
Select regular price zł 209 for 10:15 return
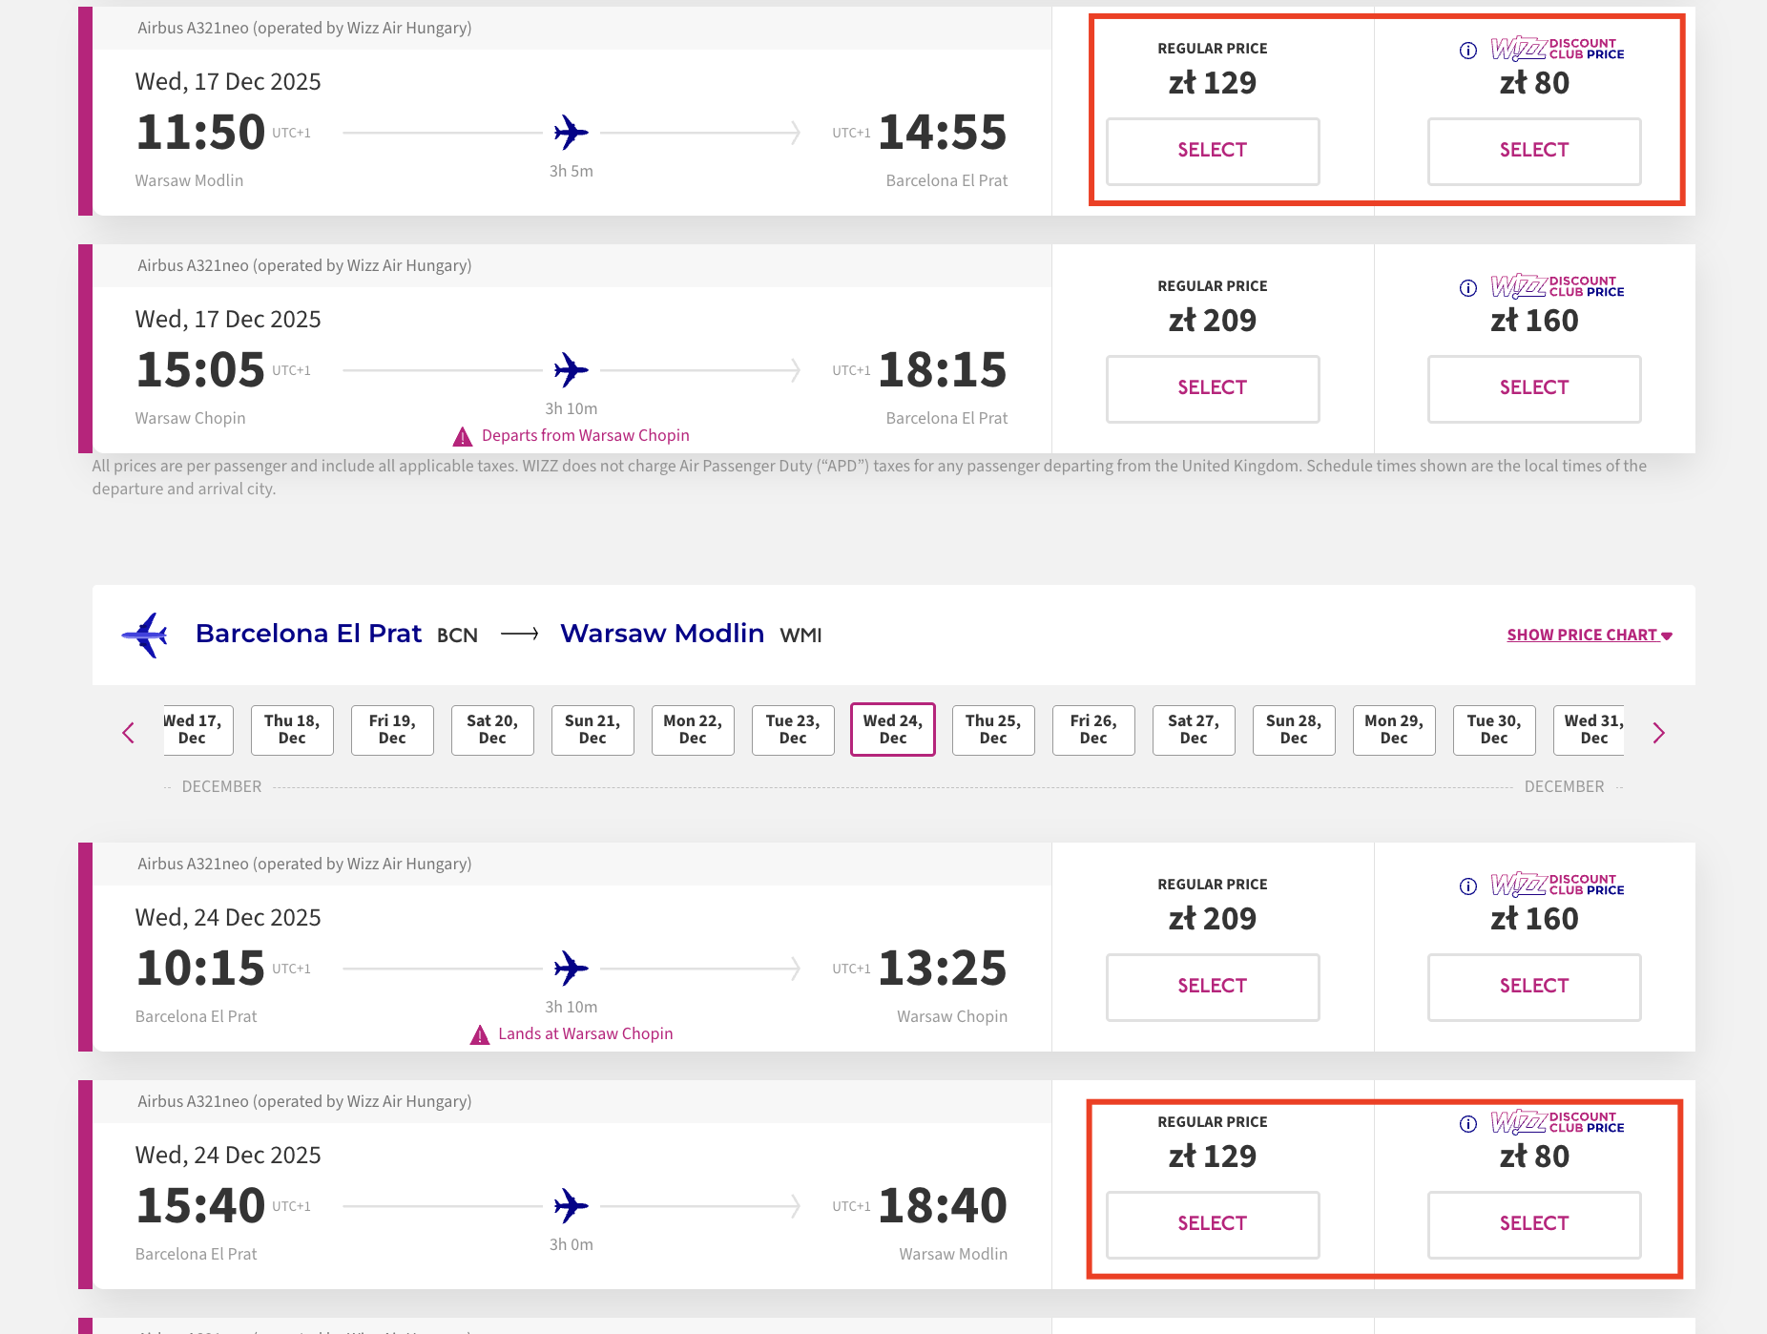1213,987
